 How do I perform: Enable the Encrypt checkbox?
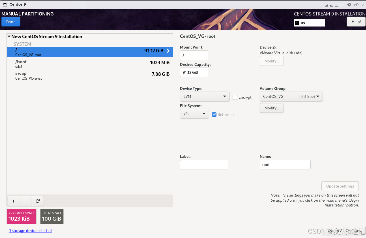tap(235, 97)
